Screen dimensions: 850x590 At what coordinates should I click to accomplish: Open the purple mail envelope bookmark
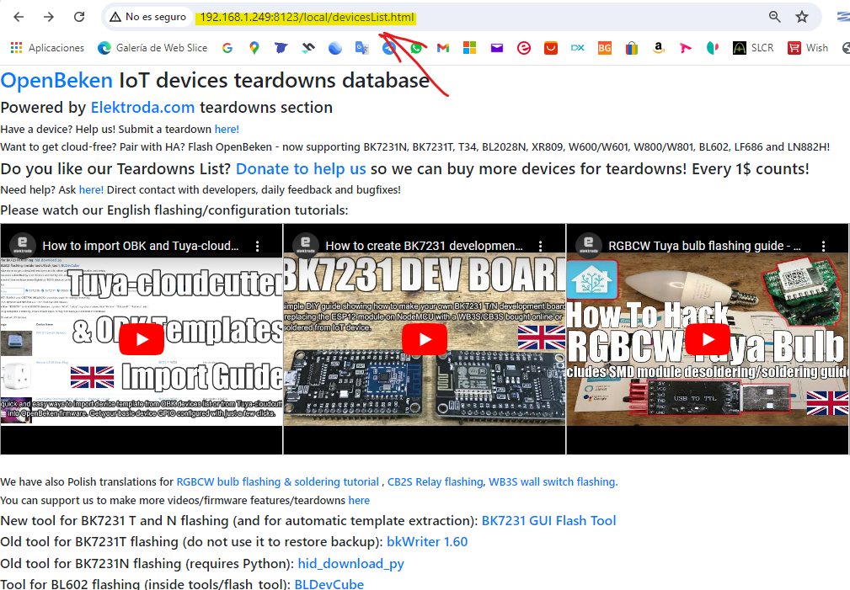[x=496, y=48]
